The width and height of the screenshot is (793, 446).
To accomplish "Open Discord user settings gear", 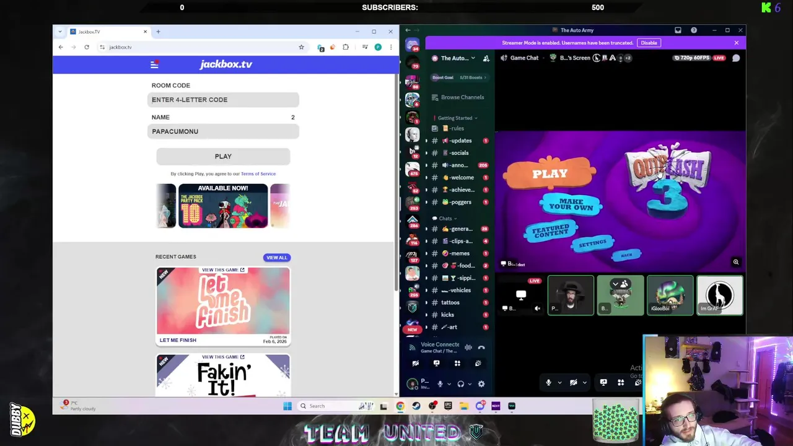I will [x=481, y=384].
